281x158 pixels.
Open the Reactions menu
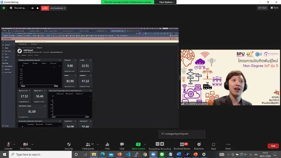(x=199, y=145)
